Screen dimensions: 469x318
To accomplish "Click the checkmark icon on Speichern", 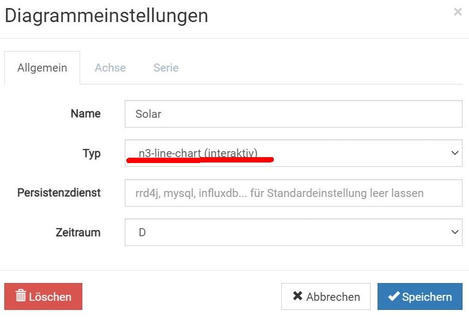I will pos(394,296).
